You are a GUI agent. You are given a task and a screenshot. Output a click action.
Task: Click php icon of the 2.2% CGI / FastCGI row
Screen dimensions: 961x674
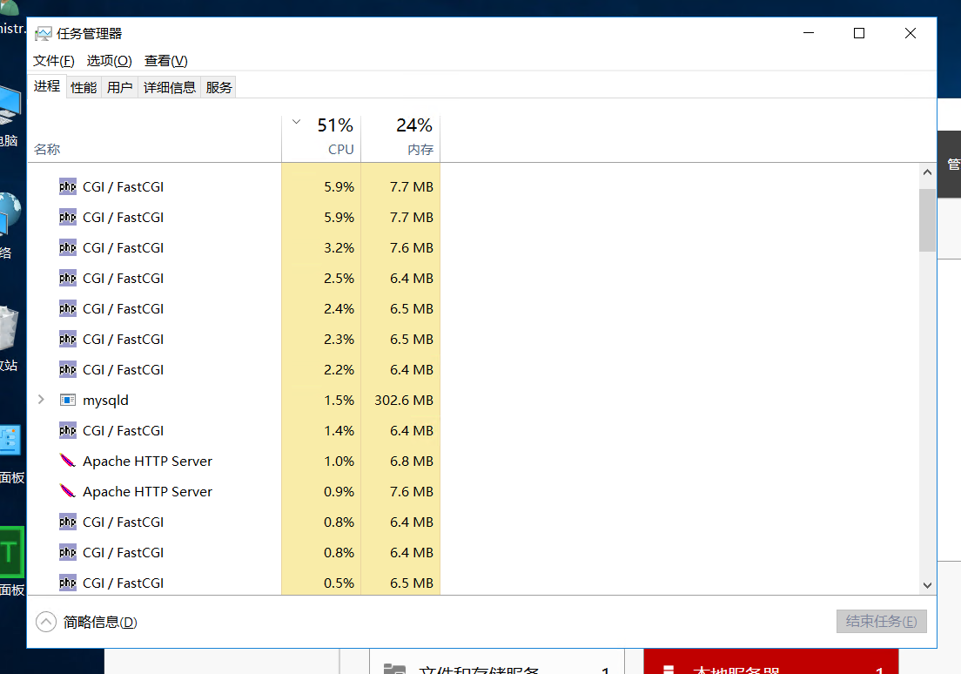67,370
